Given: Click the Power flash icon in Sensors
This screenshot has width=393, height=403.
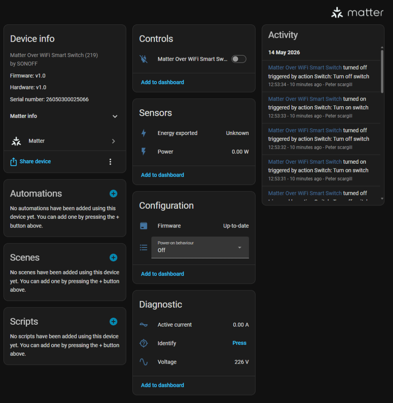Looking at the screenshot, I should (144, 152).
